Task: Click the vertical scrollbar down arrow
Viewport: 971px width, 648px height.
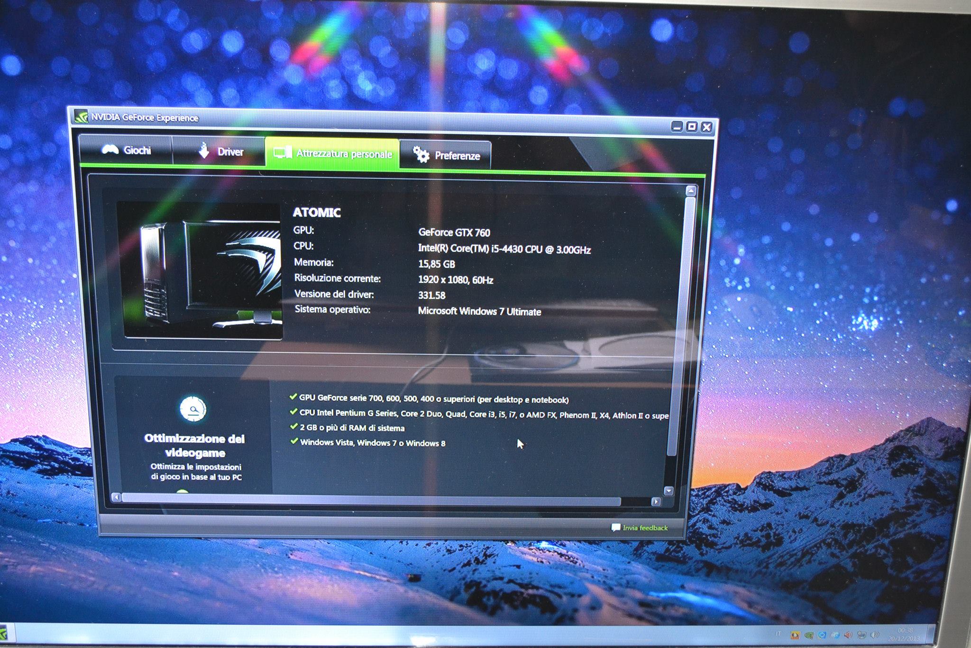Action: [x=669, y=491]
